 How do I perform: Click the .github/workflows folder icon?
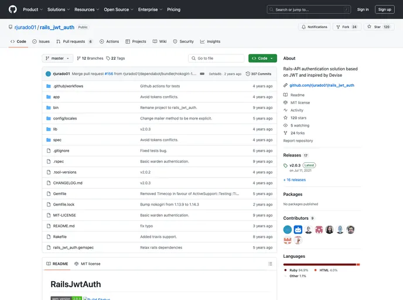coord(48,86)
